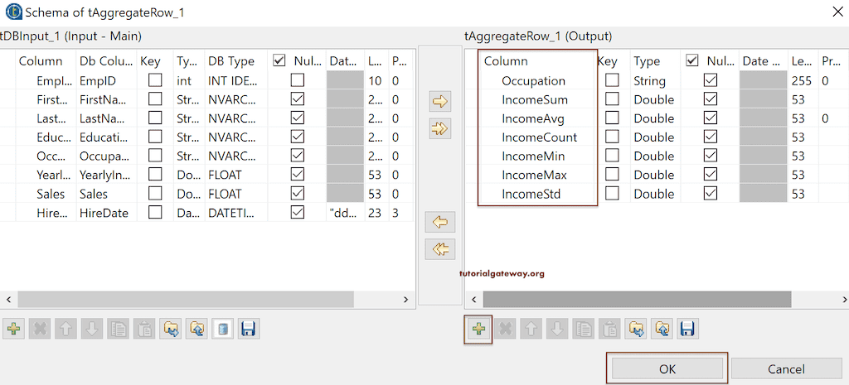Image resolution: width=849 pixels, height=385 pixels.
Task: Paste columns into input schema
Action: (x=144, y=328)
